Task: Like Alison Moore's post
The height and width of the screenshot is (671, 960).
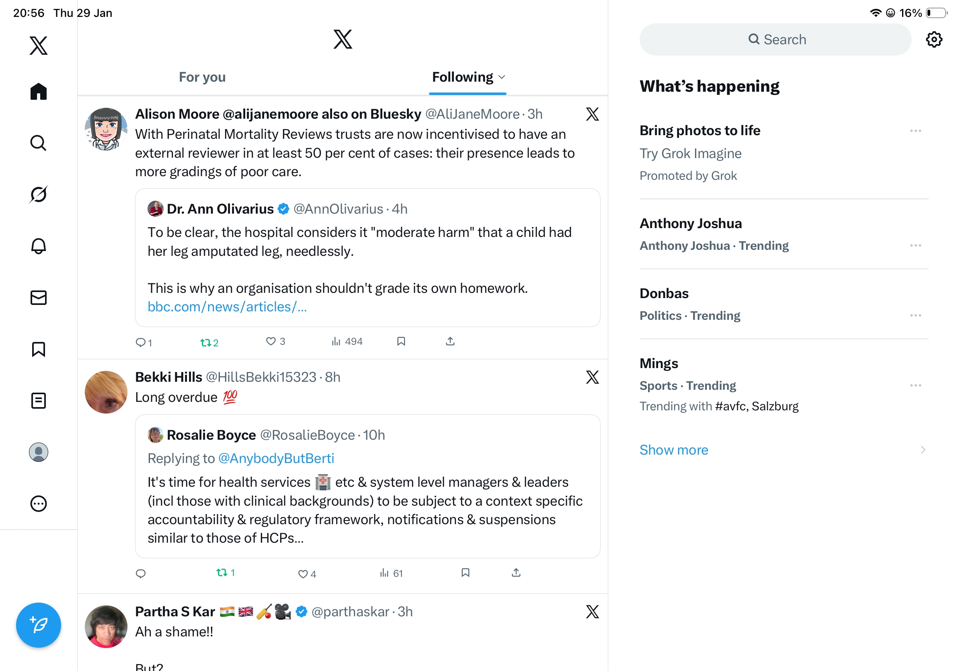Action: point(271,342)
